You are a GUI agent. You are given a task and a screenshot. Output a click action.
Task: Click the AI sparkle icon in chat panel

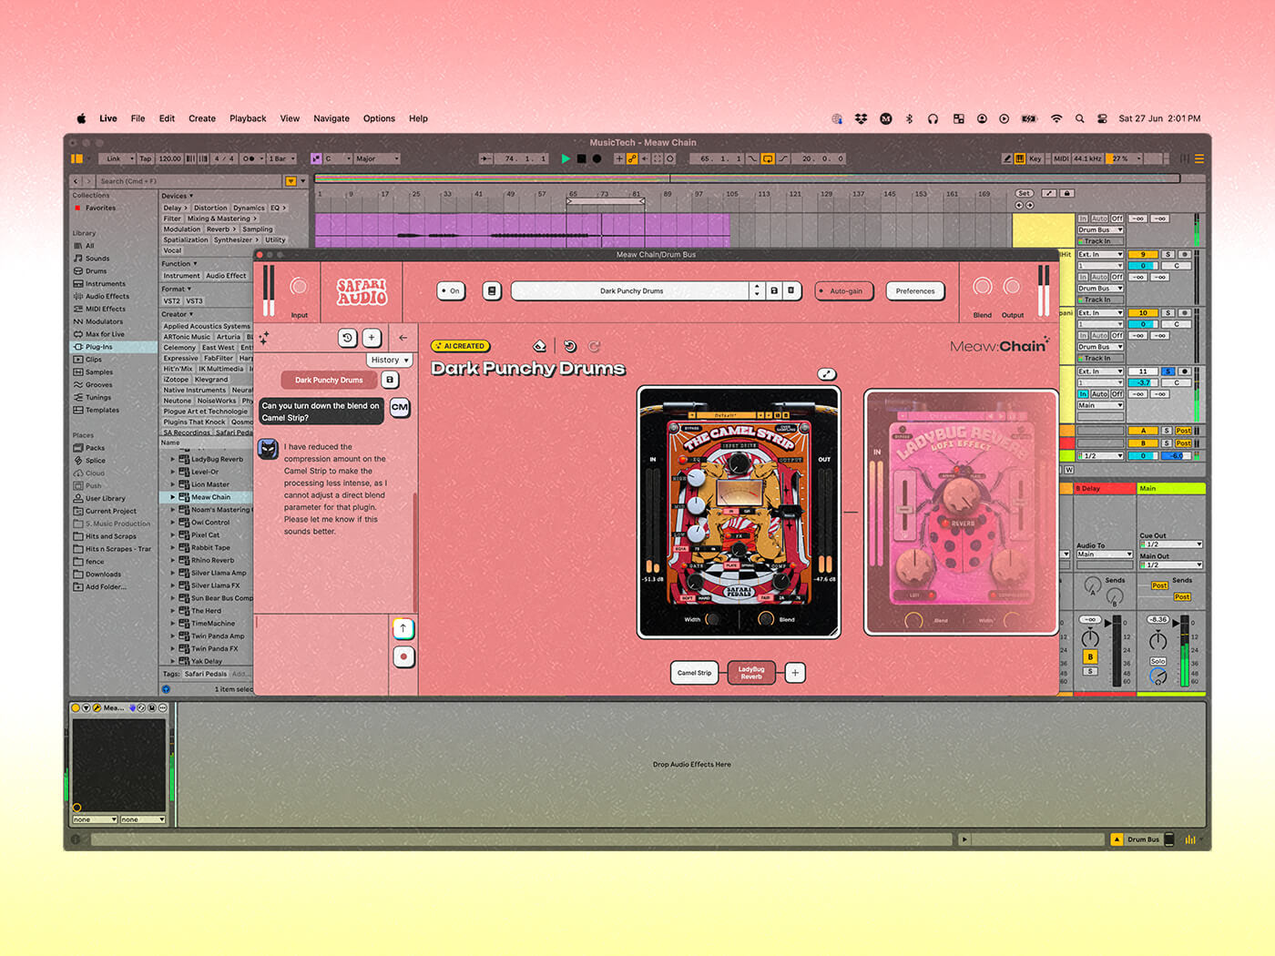coord(264,338)
